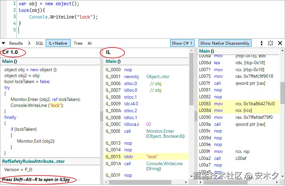Click the L007f call qword ptr row
Viewport: 285px width, 186px height.
(x=232, y=83)
